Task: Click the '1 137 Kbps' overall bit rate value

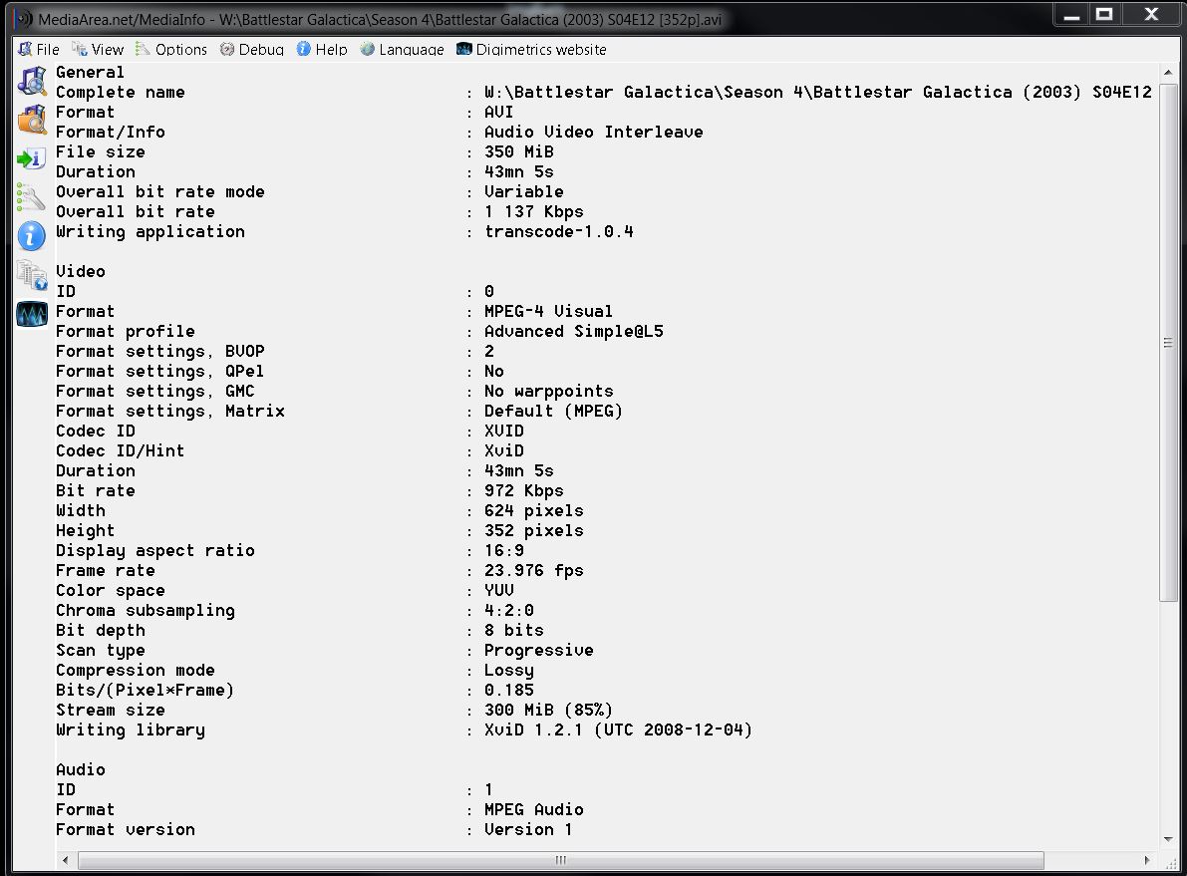Action: 533,211
